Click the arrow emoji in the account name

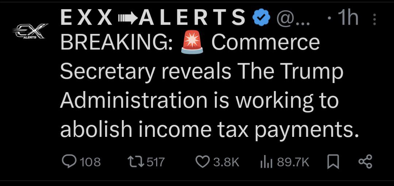pos(127,18)
